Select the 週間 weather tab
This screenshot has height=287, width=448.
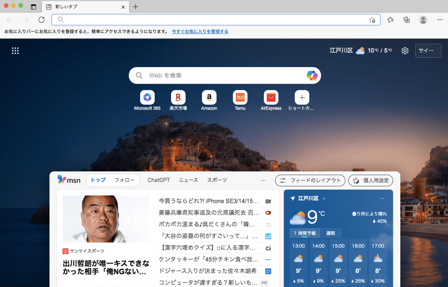click(x=330, y=233)
